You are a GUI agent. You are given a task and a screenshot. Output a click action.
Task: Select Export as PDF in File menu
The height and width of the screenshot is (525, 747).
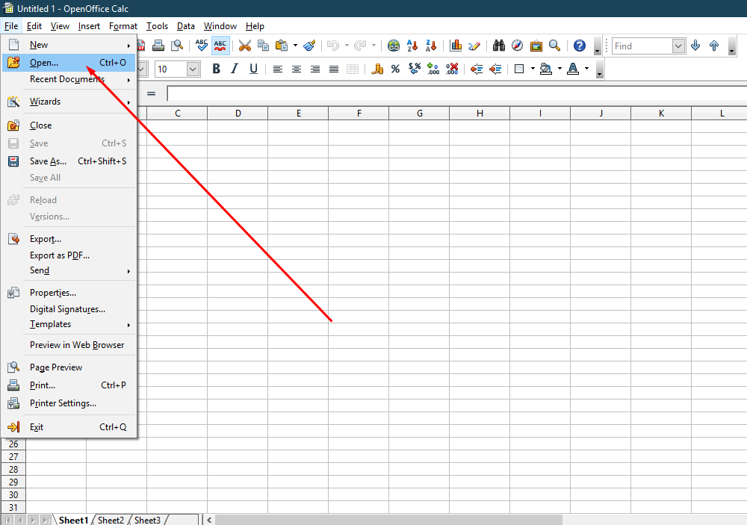point(61,255)
